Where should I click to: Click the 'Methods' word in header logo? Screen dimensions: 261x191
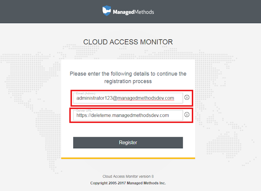pyautogui.click(x=144, y=12)
